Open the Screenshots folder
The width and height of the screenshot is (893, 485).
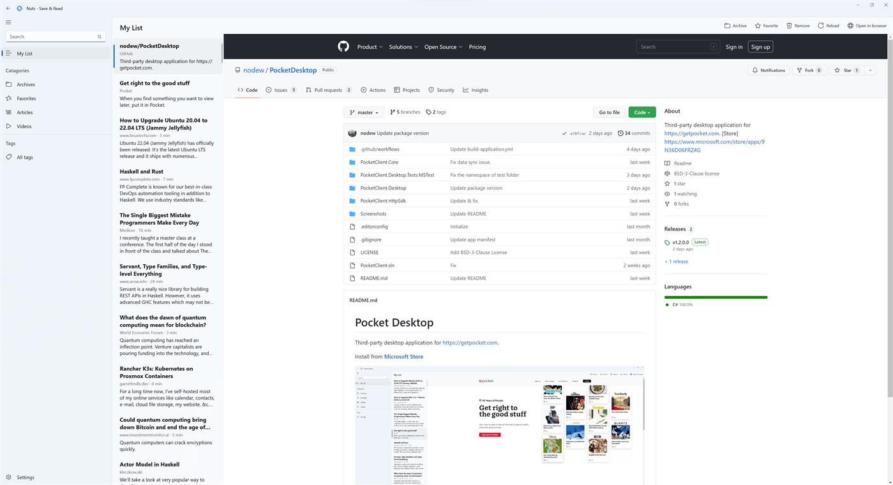click(x=373, y=214)
